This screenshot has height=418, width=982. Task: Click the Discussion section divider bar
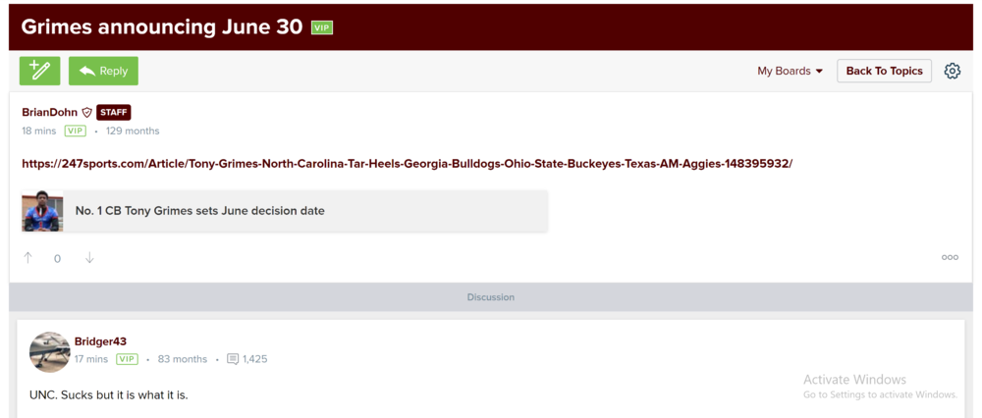coord(490,297)
